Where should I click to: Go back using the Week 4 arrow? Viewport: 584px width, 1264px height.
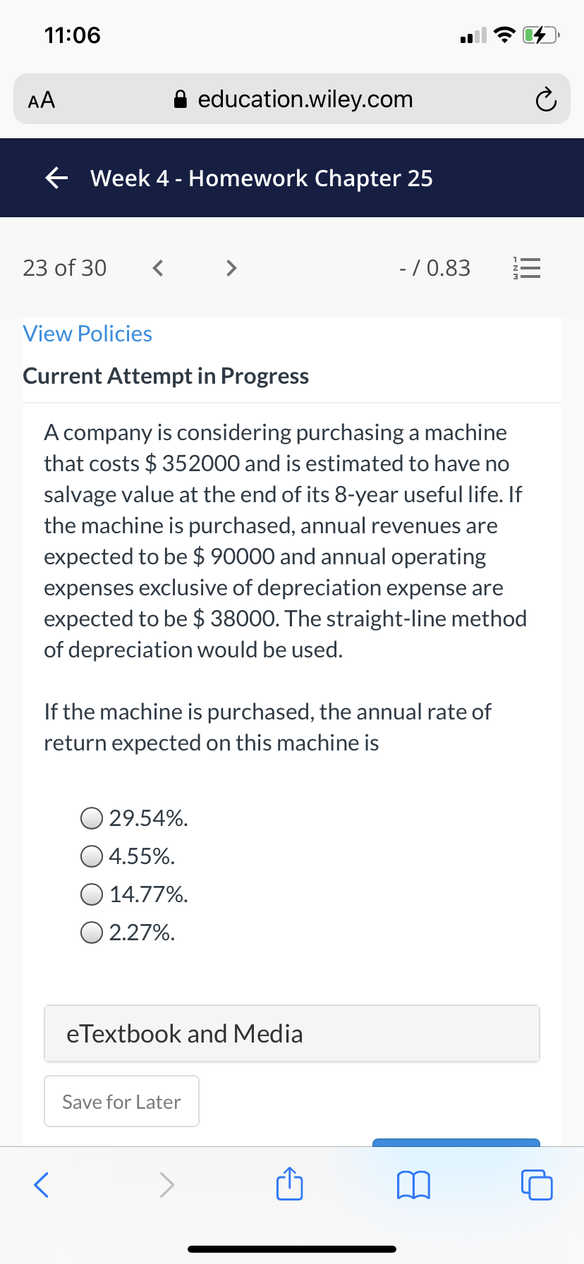click(x=56, y=178)
